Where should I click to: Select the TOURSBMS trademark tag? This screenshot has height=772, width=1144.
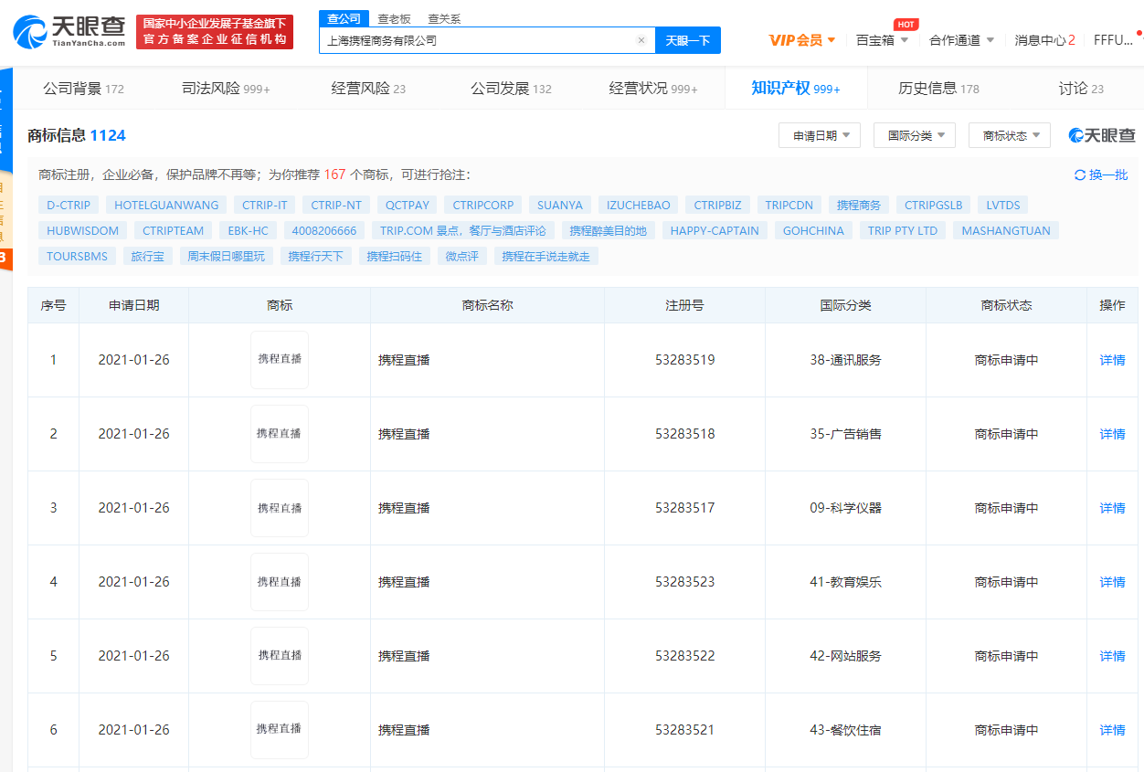76,256
